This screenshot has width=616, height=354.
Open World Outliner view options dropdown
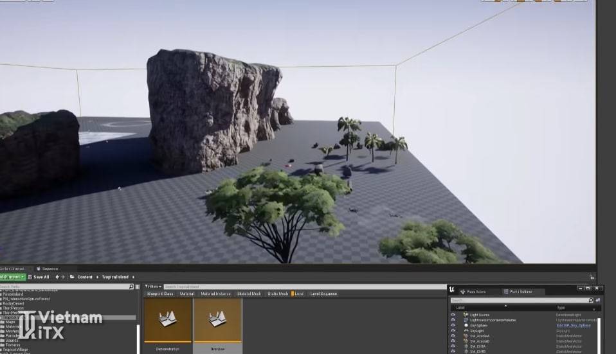593,309
